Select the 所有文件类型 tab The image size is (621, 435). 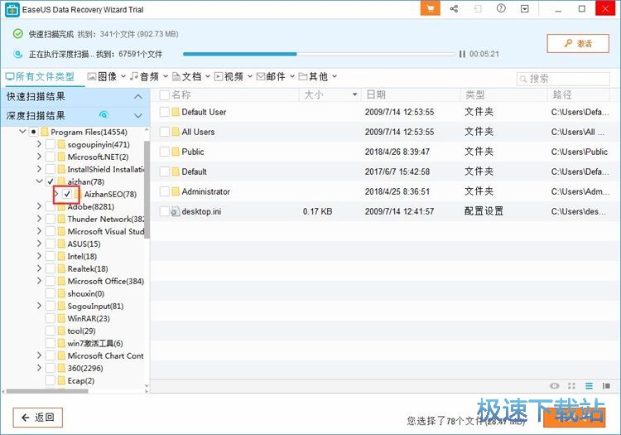pos(40,76)
